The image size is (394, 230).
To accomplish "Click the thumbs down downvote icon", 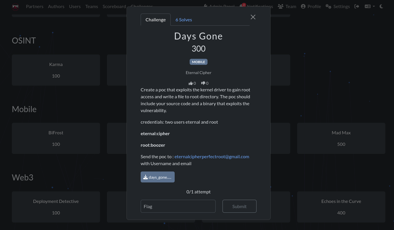I will (x=203, y=83).
